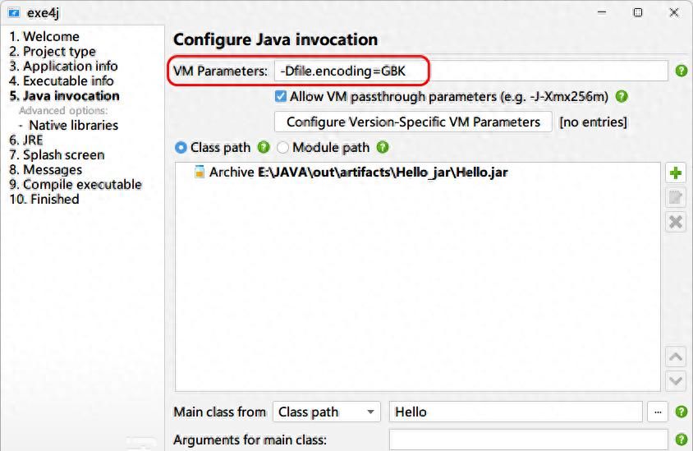Open the Executable info step
This screenshot has height=451, width=693.
coord(62,81)
